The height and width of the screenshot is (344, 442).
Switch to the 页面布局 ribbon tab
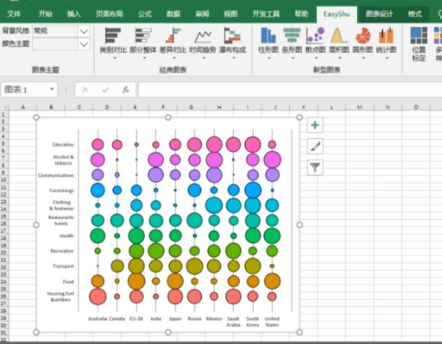110,14
